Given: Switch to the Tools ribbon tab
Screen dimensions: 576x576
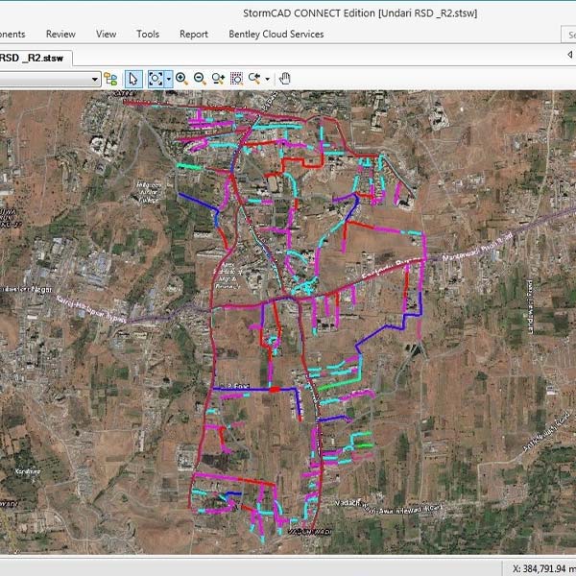Looking at the screenshot, I should pos(148,34).
